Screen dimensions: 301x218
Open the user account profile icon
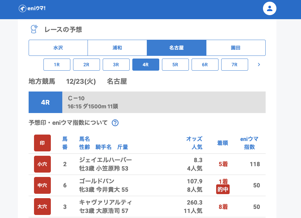point(269,8)
